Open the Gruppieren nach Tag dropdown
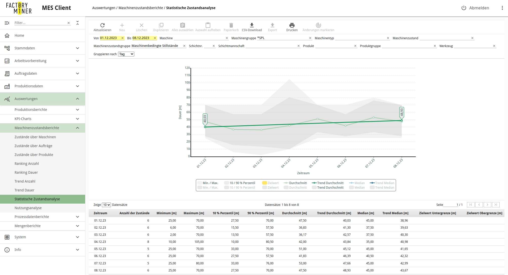The image size is (508, 275). click(126, 54)
